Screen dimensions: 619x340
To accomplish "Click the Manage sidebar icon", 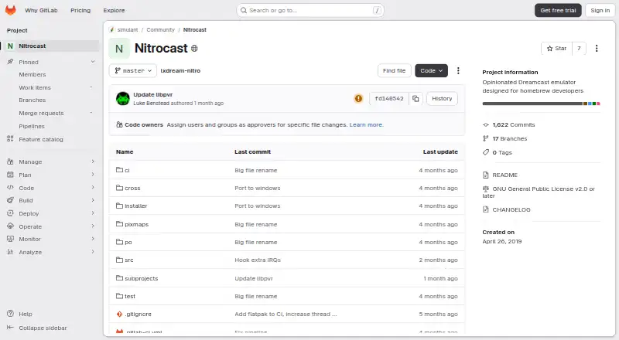I will click(x=10, y=161).
